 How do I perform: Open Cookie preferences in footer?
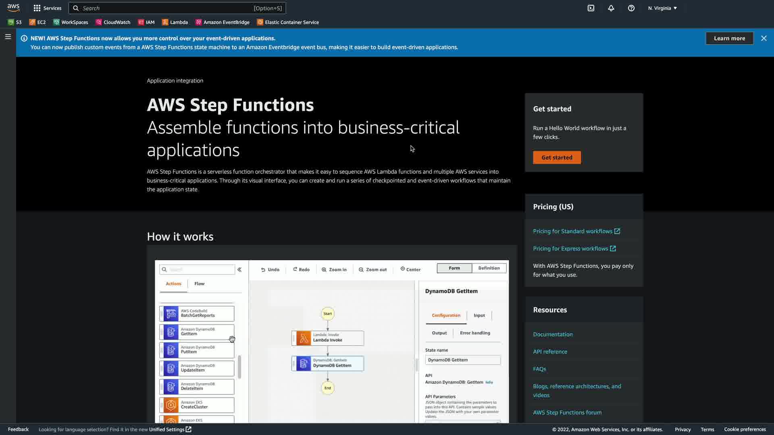pyautogui.click(x=745, y=429)
